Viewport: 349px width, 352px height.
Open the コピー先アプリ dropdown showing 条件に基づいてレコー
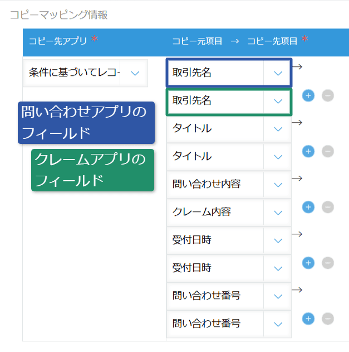(85, 73)
